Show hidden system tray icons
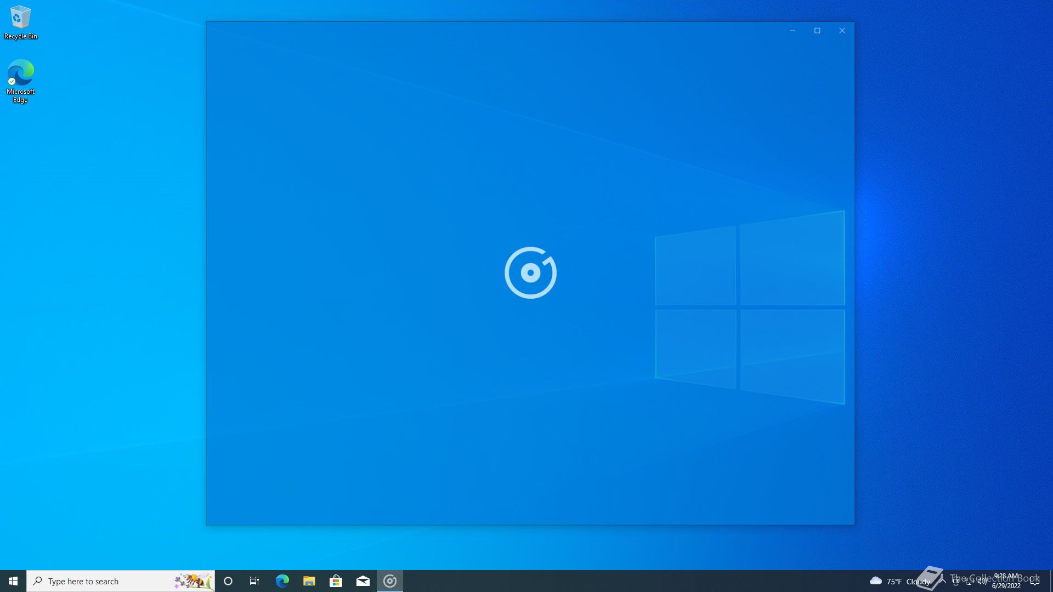 pyautogui.click(x=943, y=581)
